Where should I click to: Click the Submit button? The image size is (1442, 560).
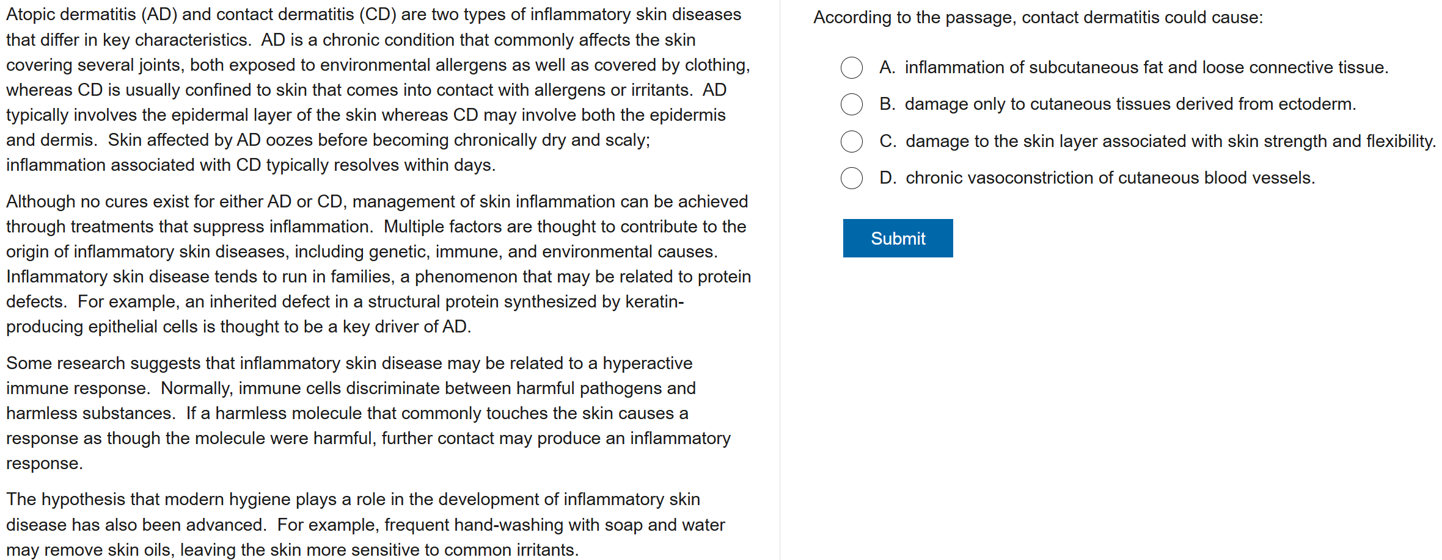click(898, 238)
